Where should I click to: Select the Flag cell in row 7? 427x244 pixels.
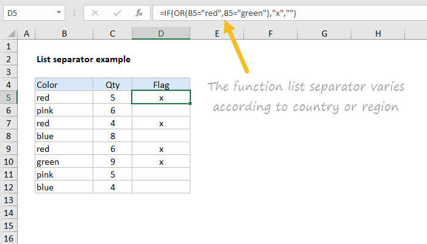point(161,123)
